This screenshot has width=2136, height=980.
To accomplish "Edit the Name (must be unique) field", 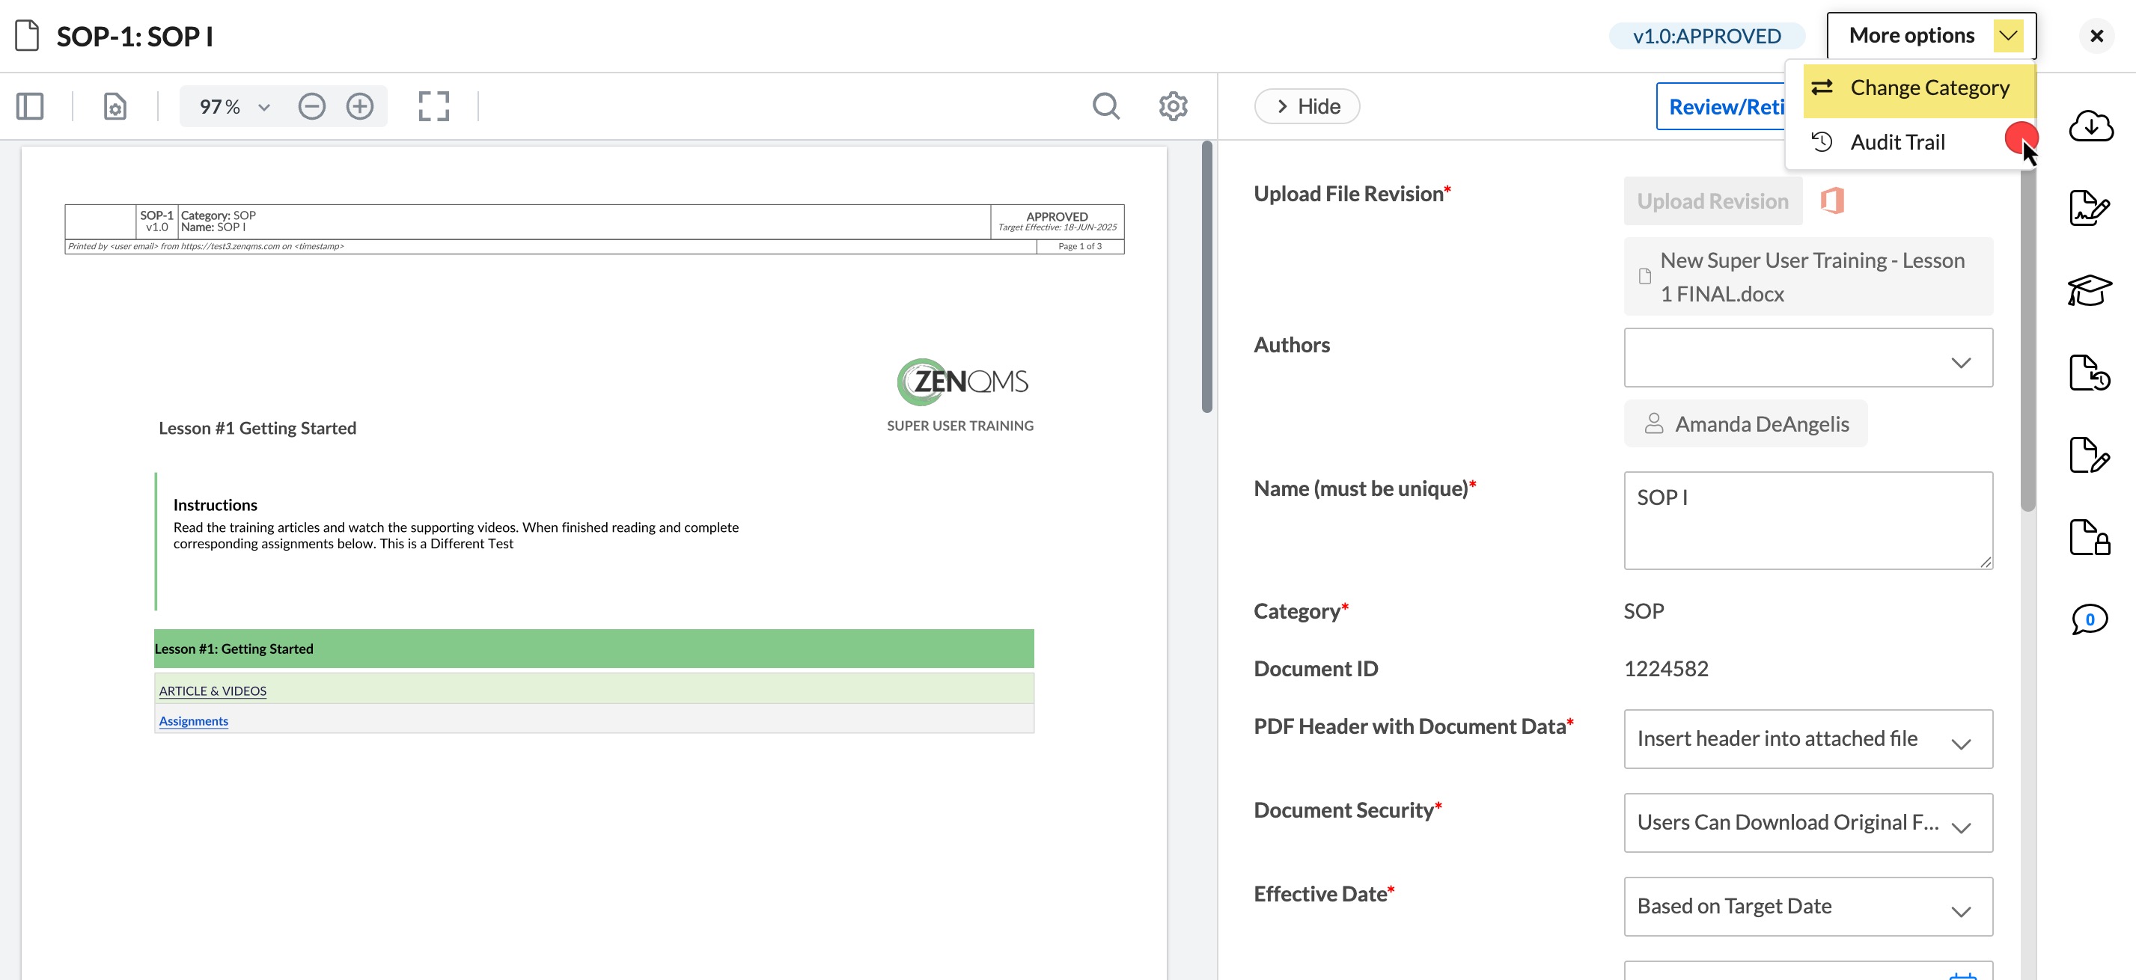I will 1807,520.
